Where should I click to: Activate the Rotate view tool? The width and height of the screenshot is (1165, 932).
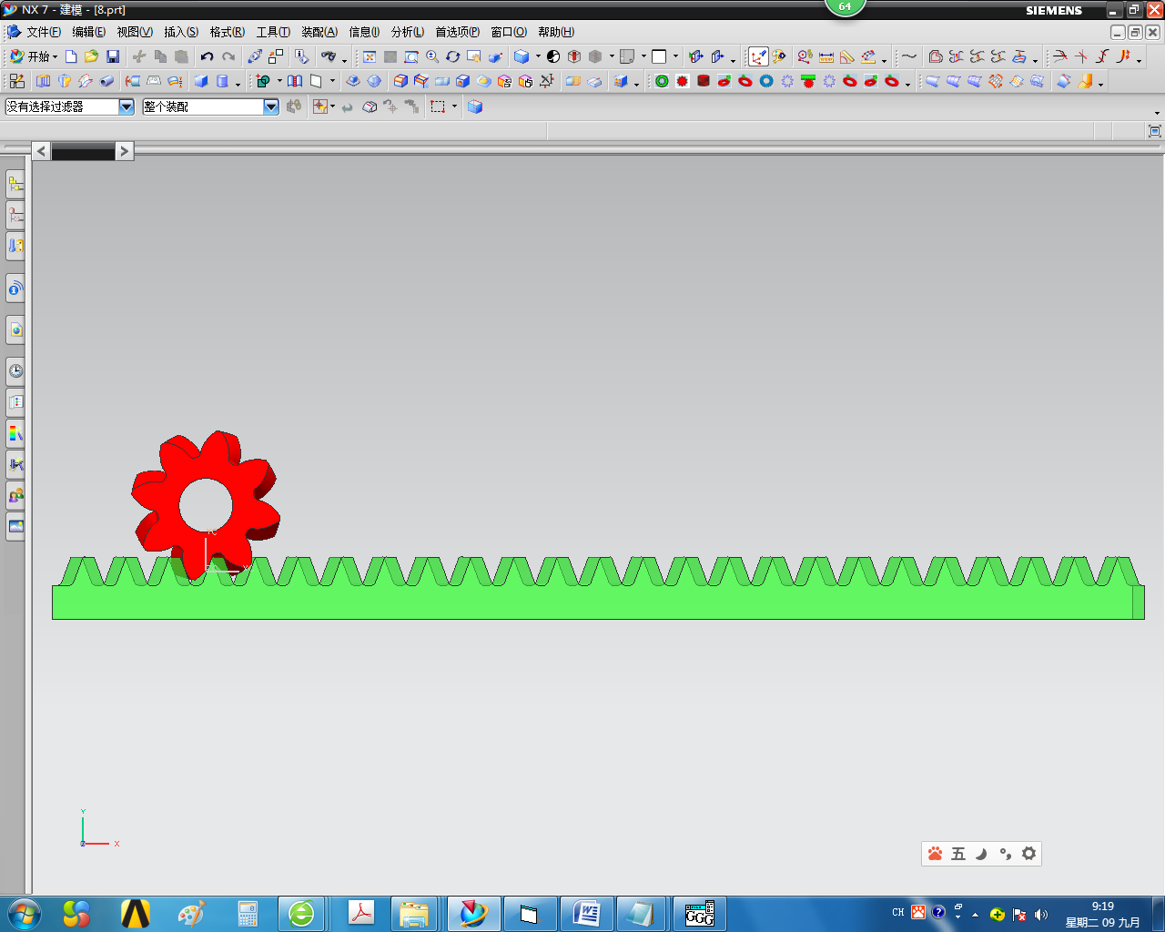click(x=452, y=56)
